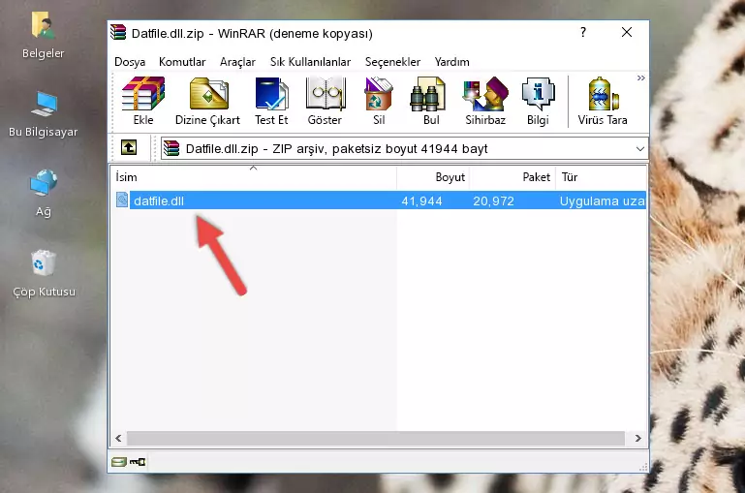Open Göster view file tool
Screen dimensions: 745x493
325,101
